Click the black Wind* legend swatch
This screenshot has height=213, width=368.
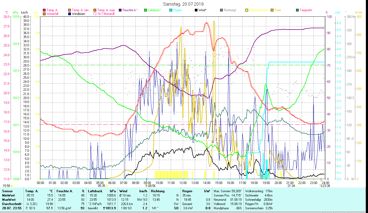pos(196,10)
